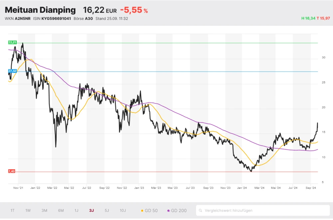The width and height of the screenshot is (333, 220).
Task: Click the ISIN code KYG596691041
Action: click(56, 19)
